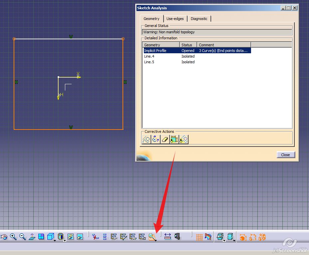Click the Zoom Out magnifier
This screenshot has height=255, width=309.
(23, 237)
